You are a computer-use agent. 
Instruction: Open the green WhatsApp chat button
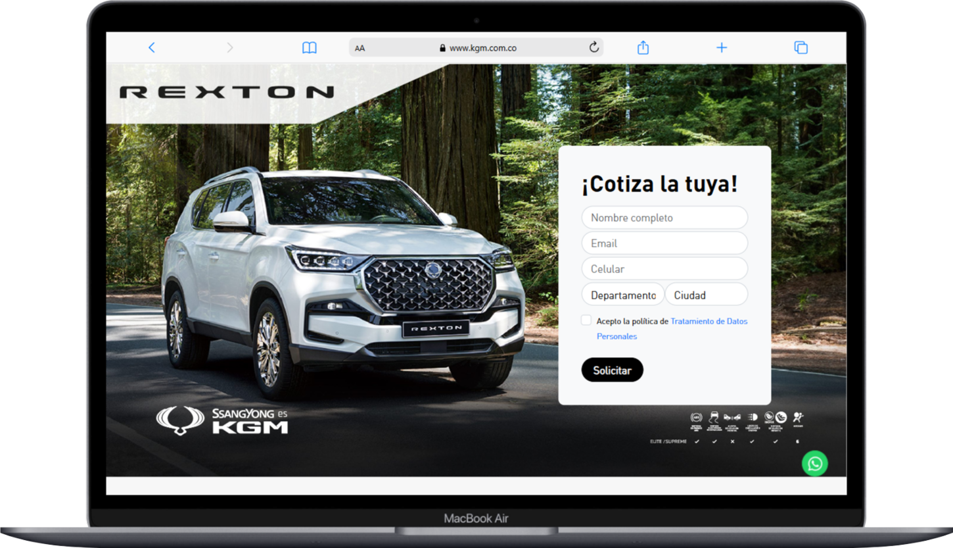click(815, 463)
